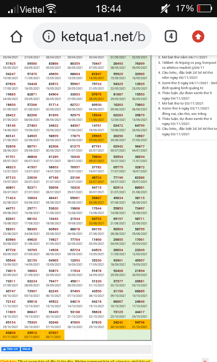Screen dimensions: 217x362
Task: Open Xsmt-thứ 5 ngày 04/11/2021 link
Action: click(x=189, y=85)
